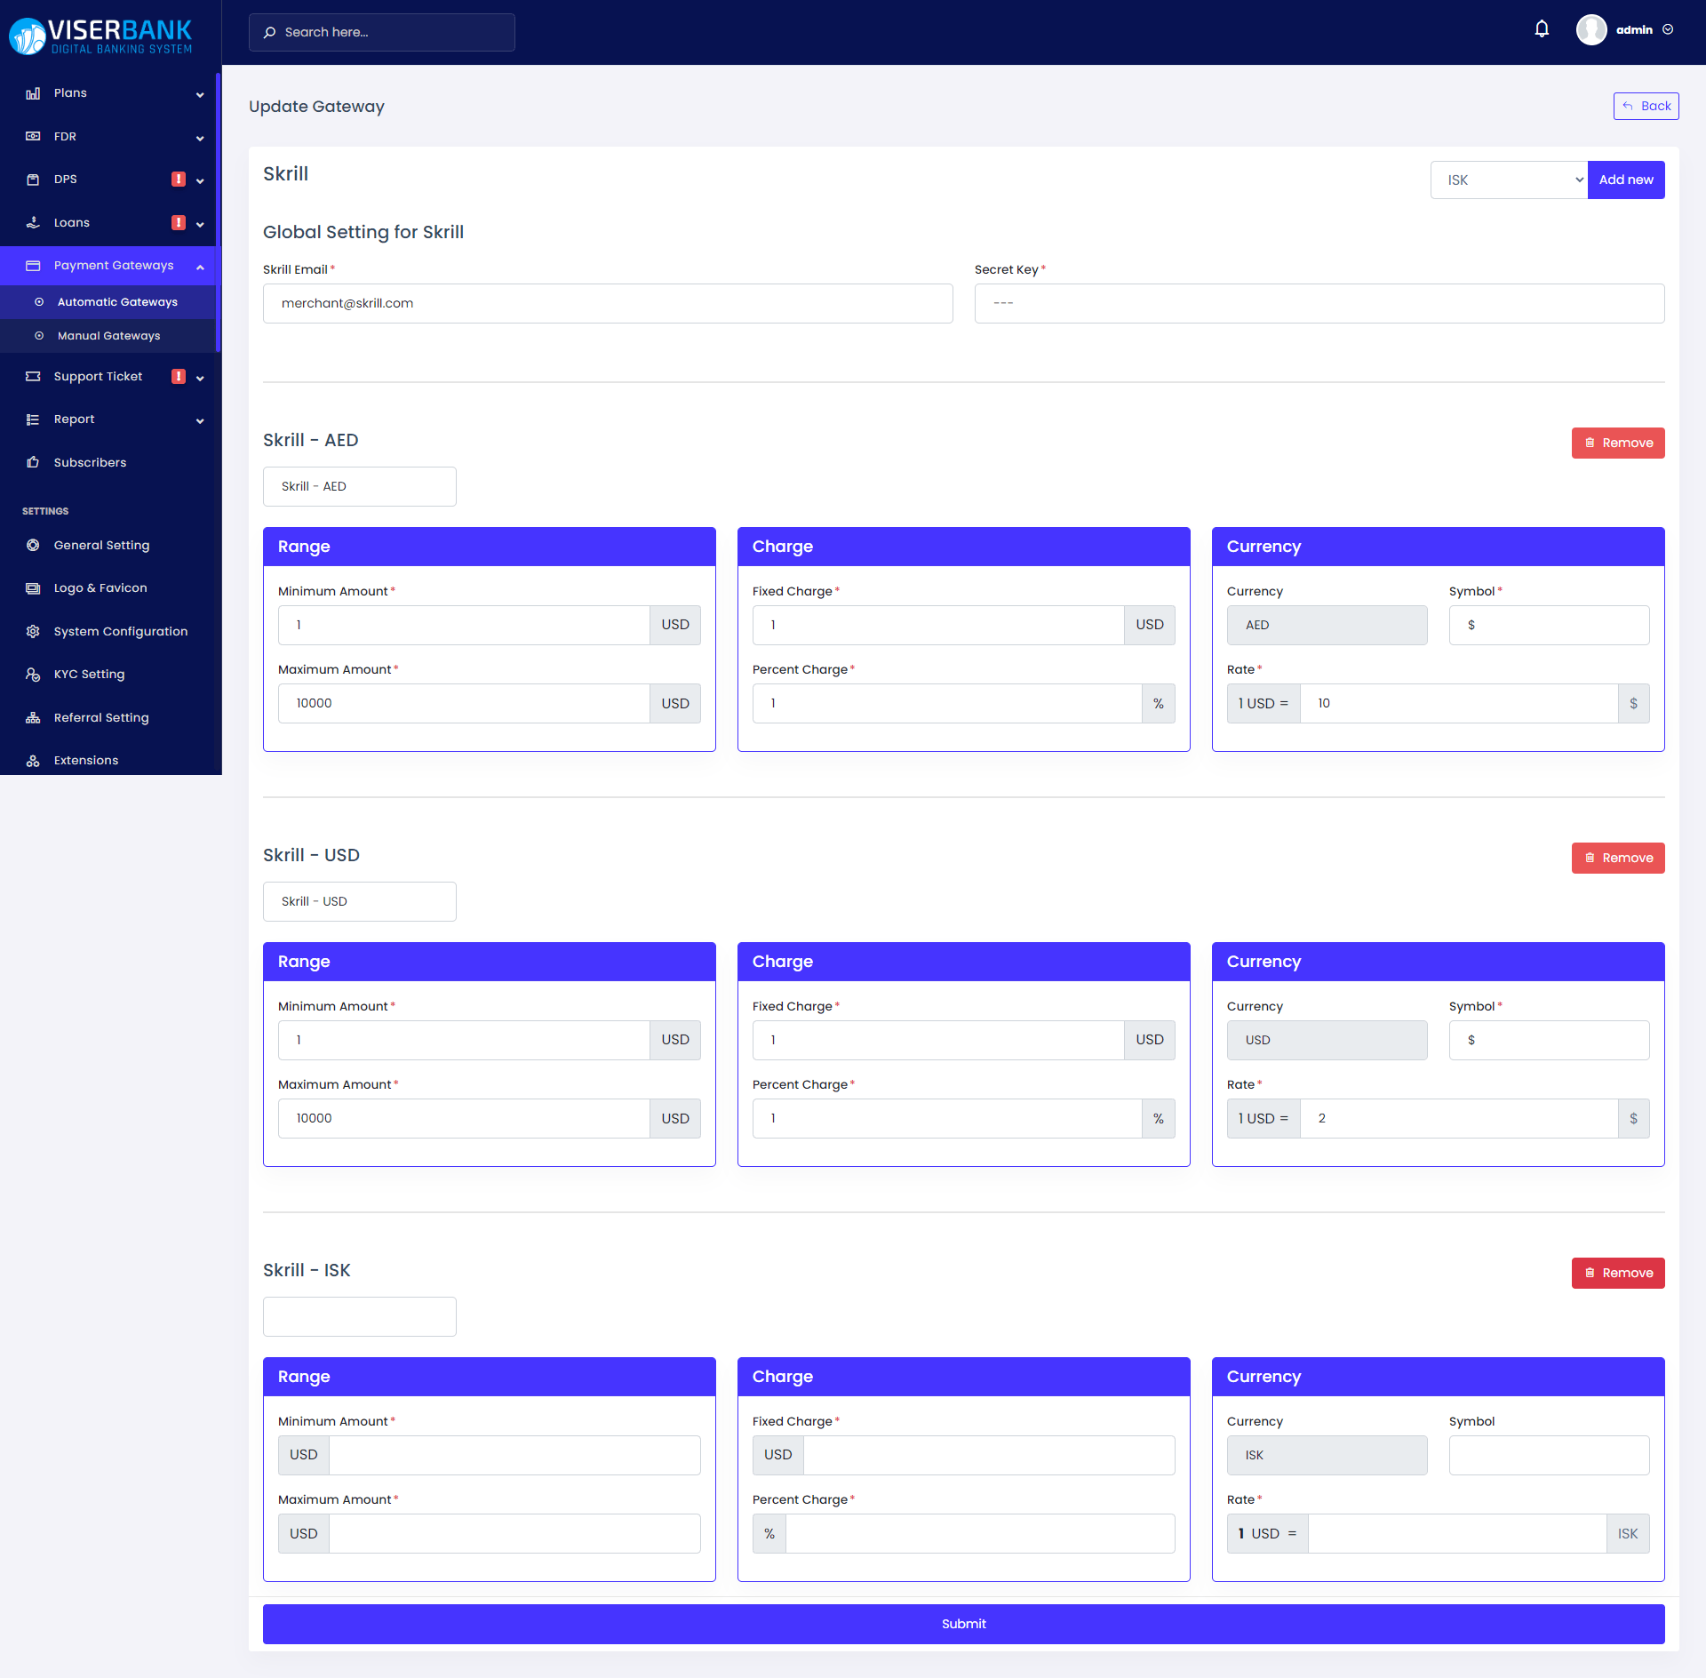
Task: Expand the Loans menu chevron
Action: pyautogui.click(x=200, y=224)
